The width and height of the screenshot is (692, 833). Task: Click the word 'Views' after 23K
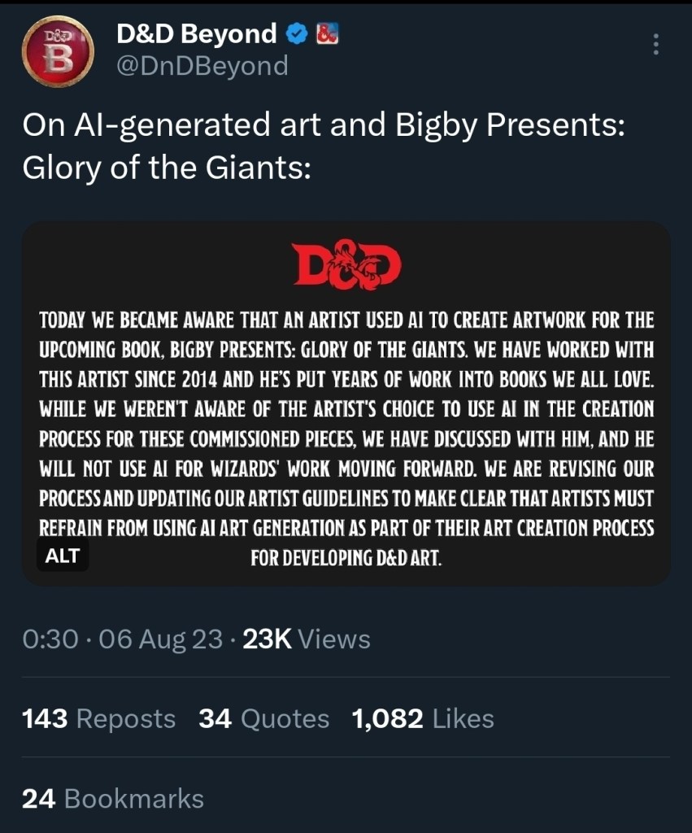(x=334, y=639)
